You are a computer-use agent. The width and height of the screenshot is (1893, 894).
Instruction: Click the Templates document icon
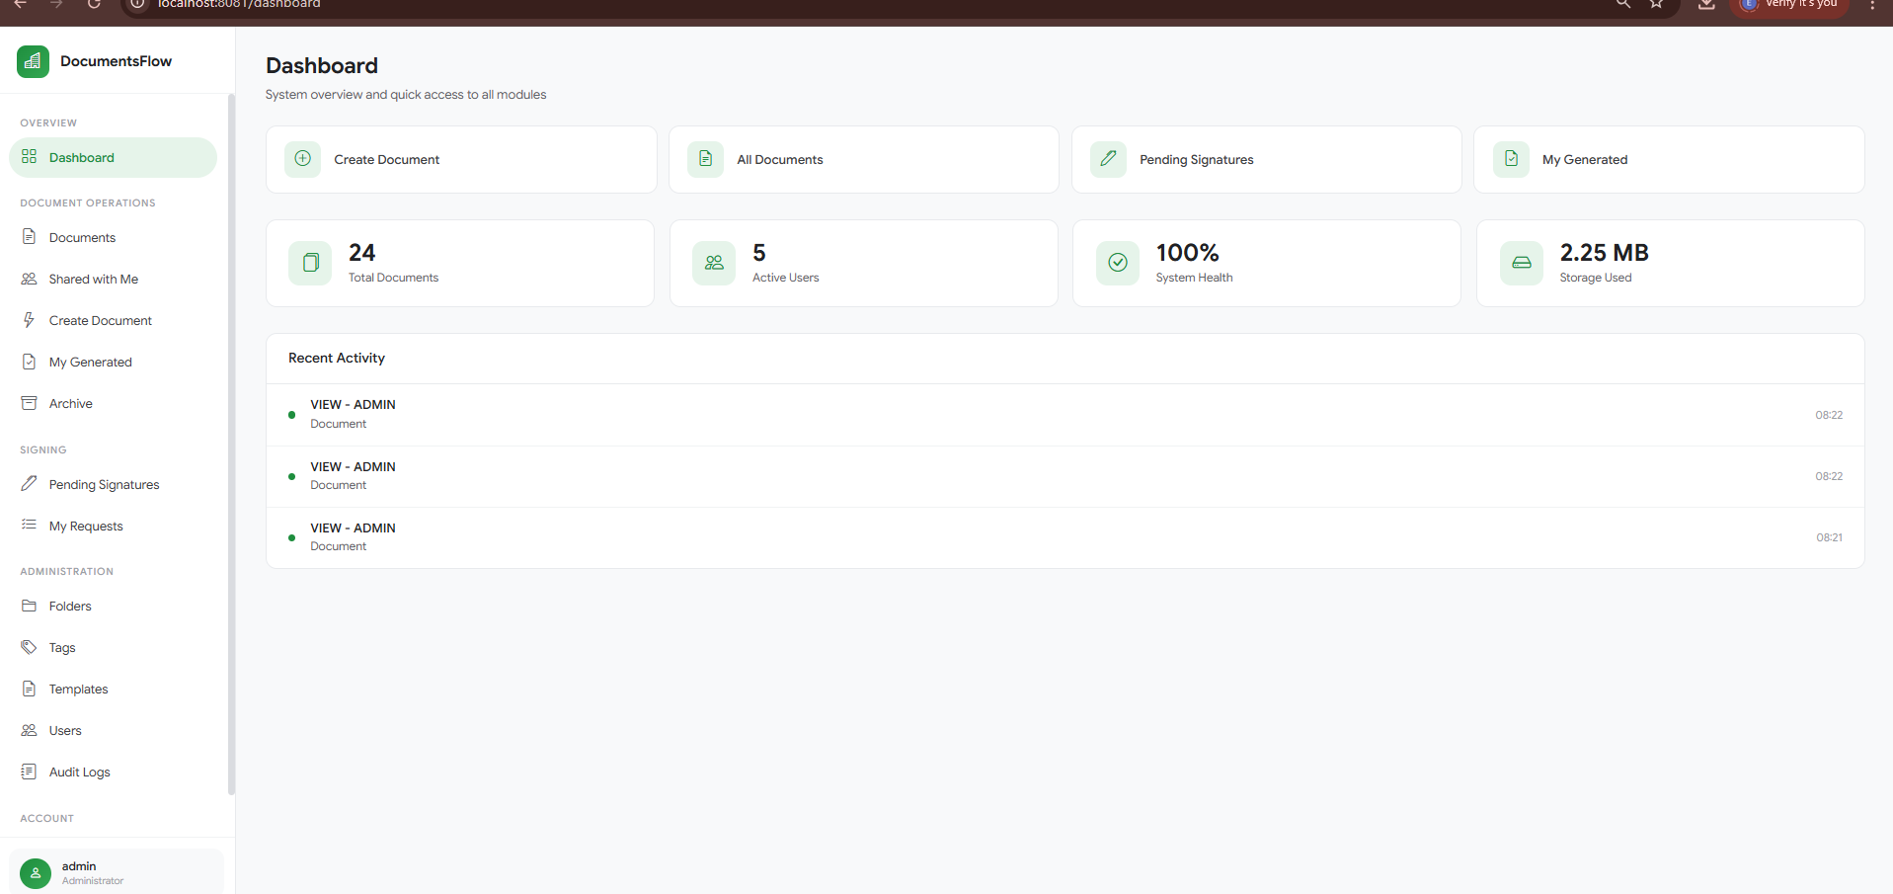point(30,689)
